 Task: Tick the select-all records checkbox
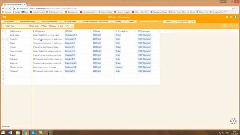[x=3, y=31]
